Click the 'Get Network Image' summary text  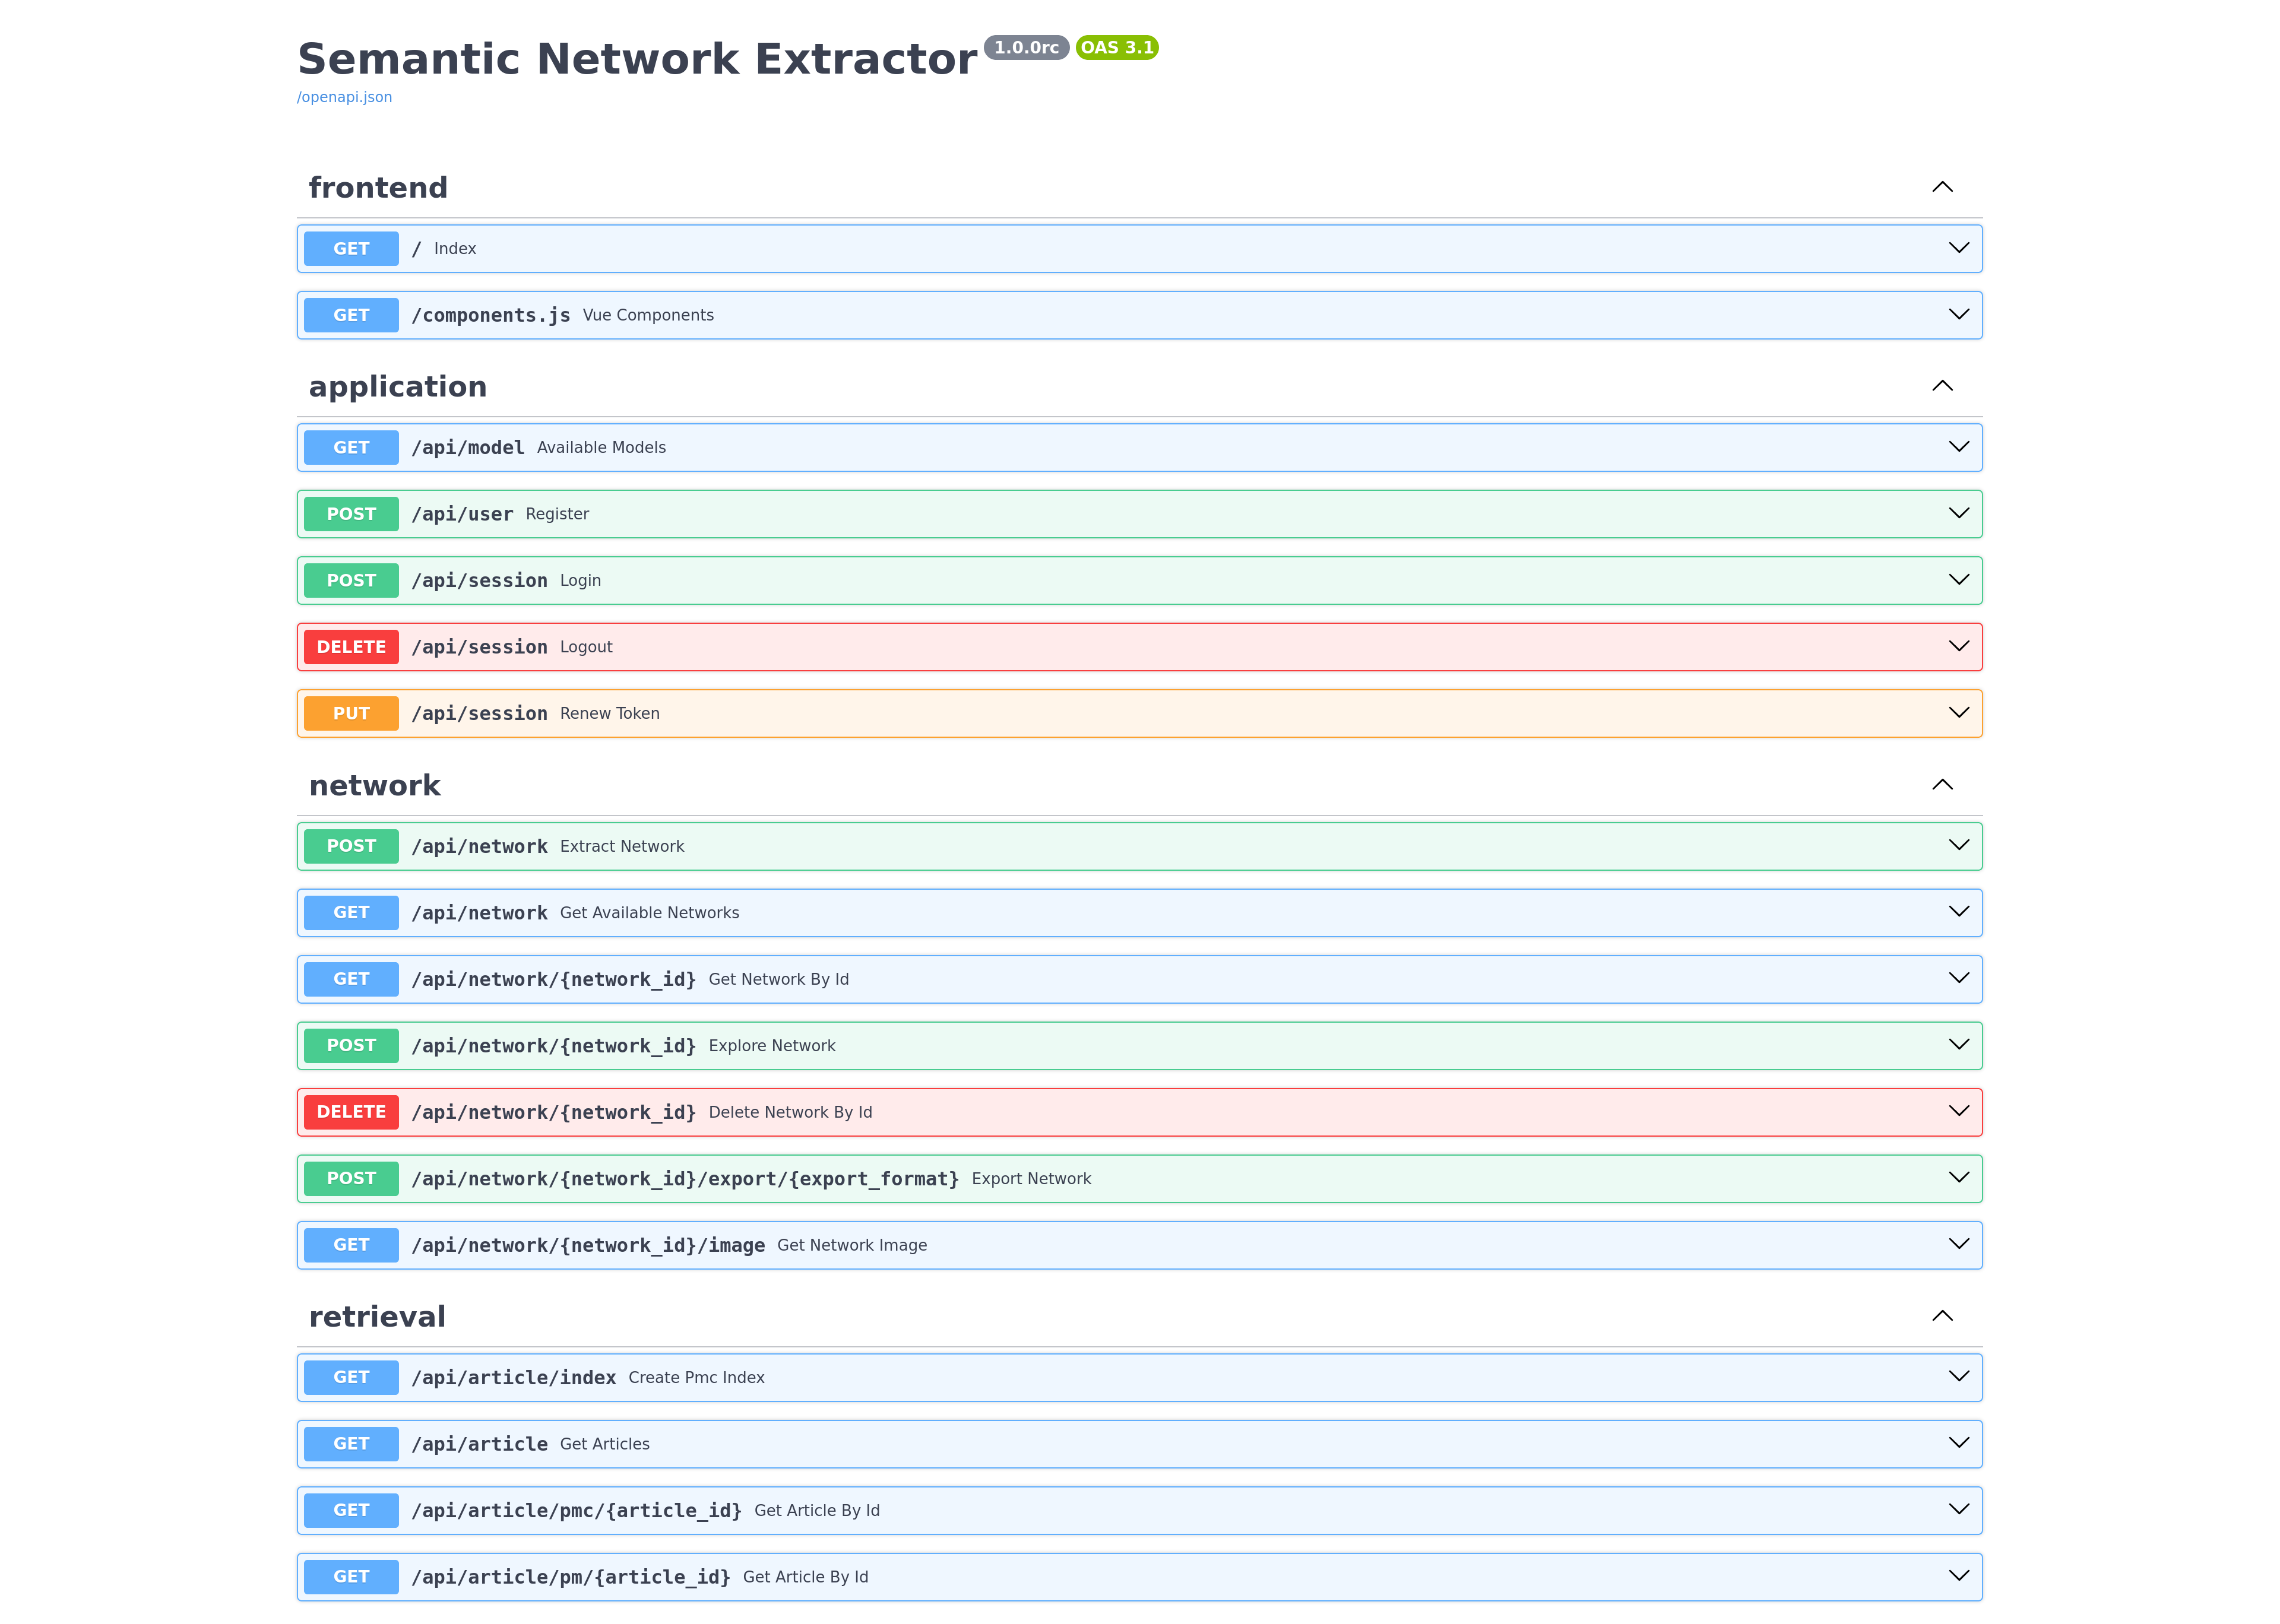(852, 1245)
